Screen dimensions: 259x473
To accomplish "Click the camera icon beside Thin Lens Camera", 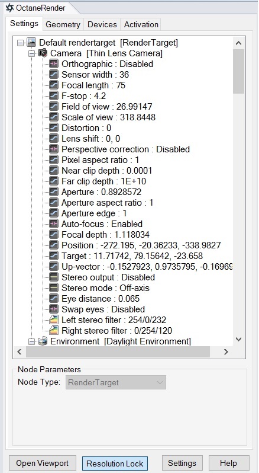I will pyautogui.click(x=43, y=53).
